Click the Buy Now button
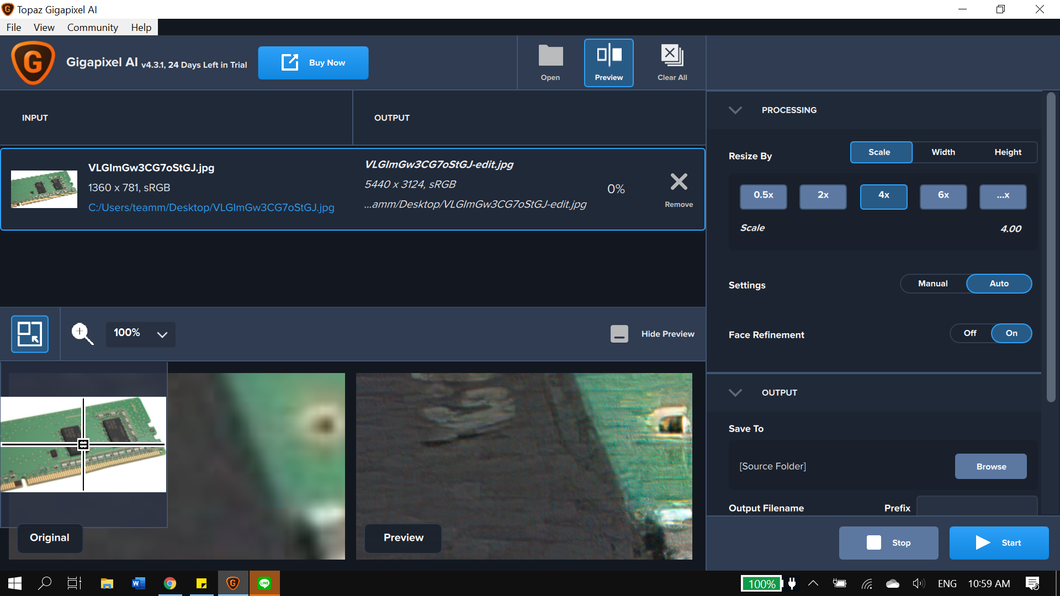This screenshot has width=1060, height=596. point(313,63)
